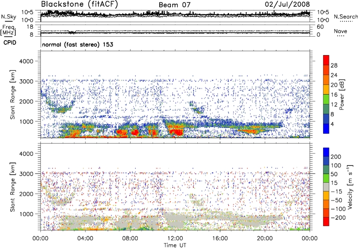Click '28' on the Power colorbar
This screenshot has height=248, width=358.
(334, 65)
